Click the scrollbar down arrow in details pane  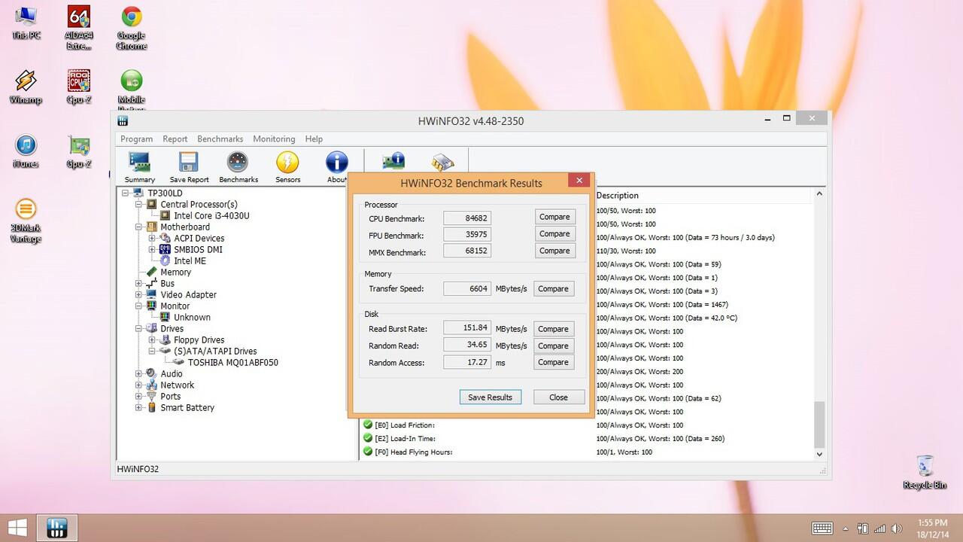click(819, 454)
